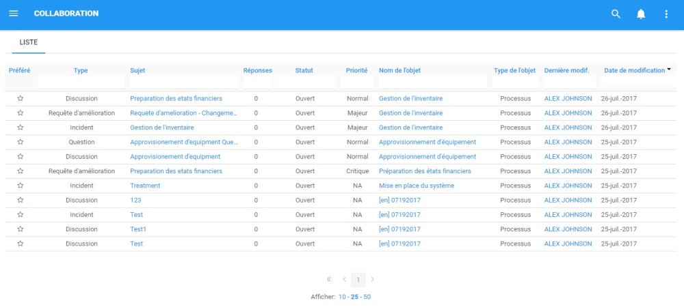Sort the list by Statut column
684x307 pixels.
304,70
